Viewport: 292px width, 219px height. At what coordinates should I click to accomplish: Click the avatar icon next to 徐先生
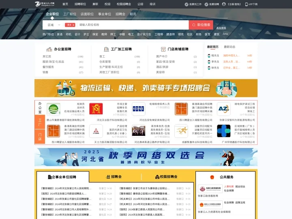(209, 68)
